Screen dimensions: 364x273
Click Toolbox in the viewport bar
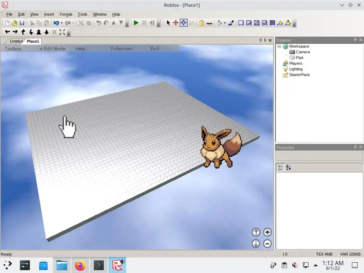13,49
